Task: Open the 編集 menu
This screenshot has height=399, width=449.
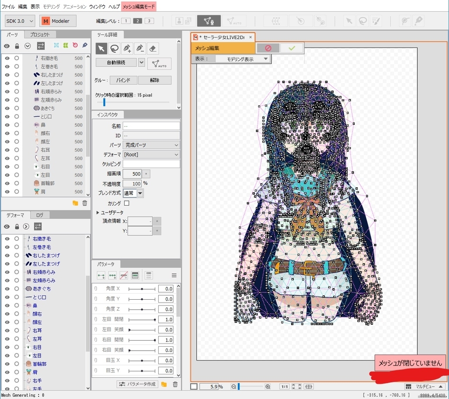Action: [x=23, y=6]
